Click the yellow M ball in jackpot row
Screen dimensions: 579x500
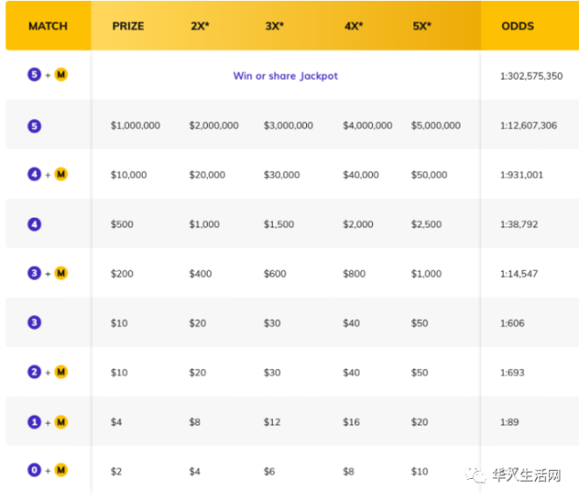point(61,75)
